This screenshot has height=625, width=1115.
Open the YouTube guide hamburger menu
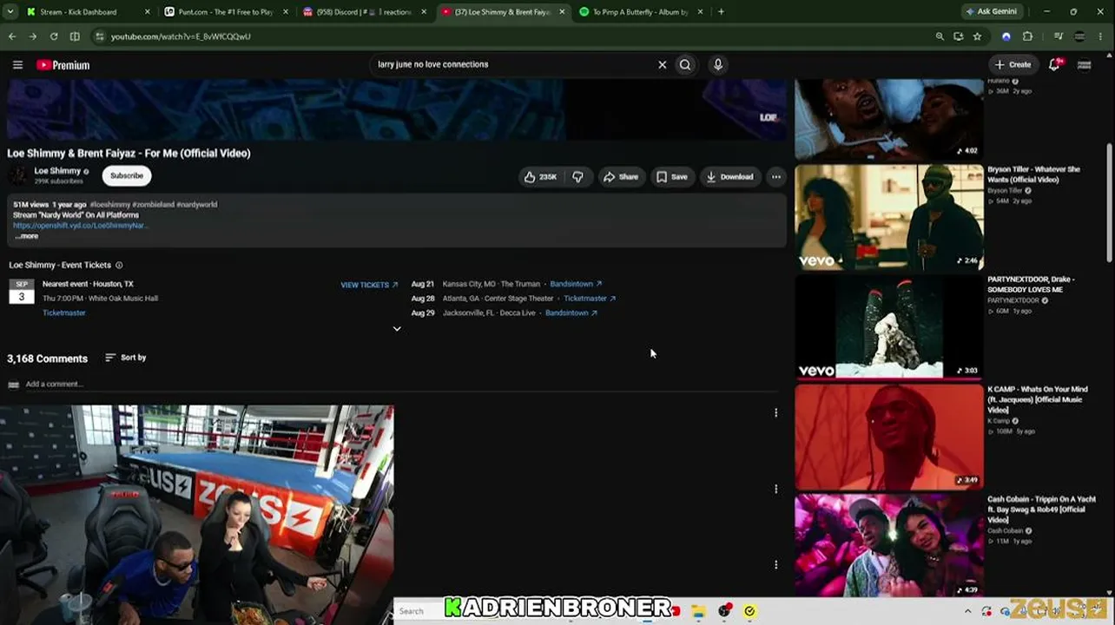[17, 65]
